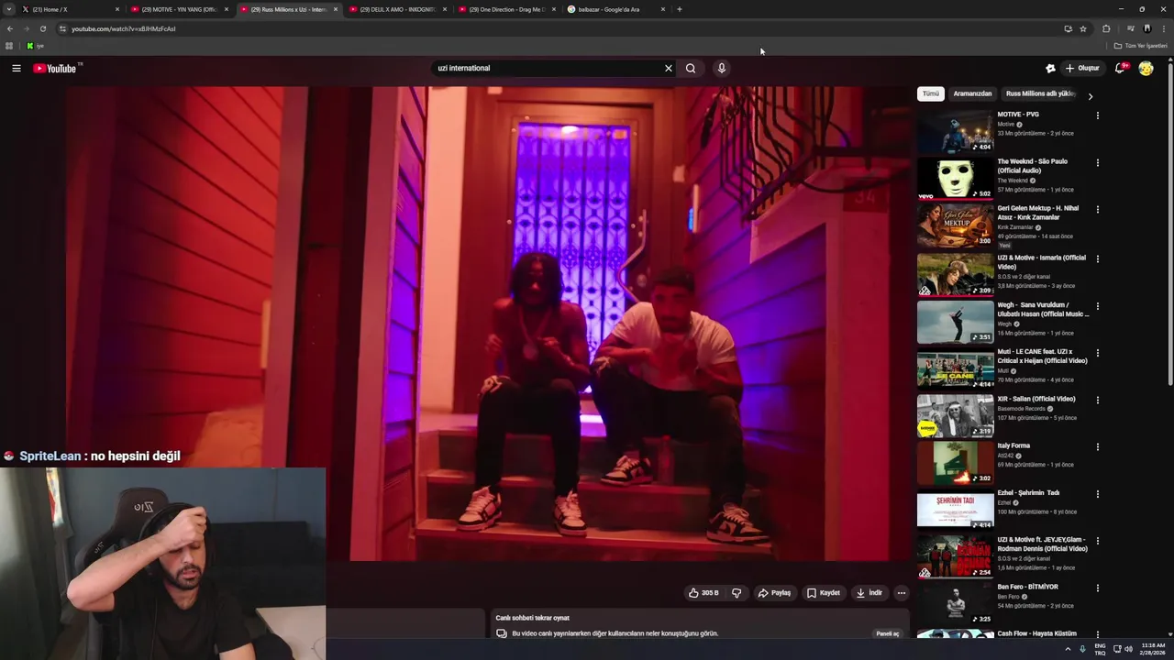Start voice search with the microphone
The width and height of the screenshot is (1174, 660).
(x=722, y=68)
